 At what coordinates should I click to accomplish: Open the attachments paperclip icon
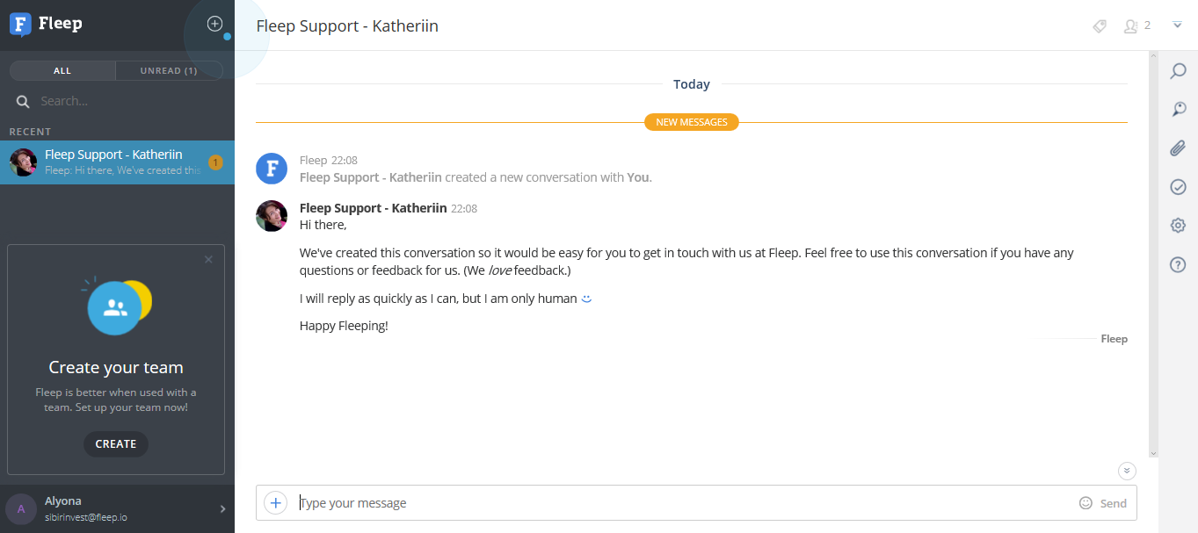1178,148
